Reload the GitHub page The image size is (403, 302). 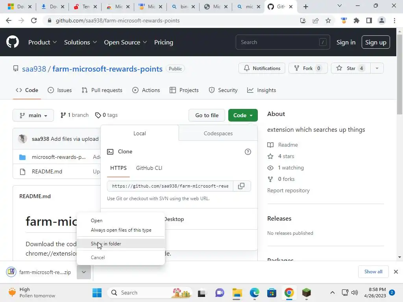tap(34, 20)
